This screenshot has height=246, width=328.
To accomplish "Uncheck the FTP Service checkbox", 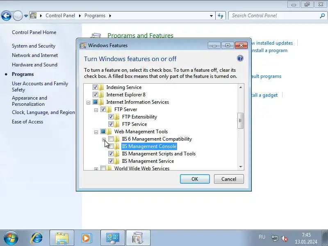I will pyautogui.click(x=111, y=124).
